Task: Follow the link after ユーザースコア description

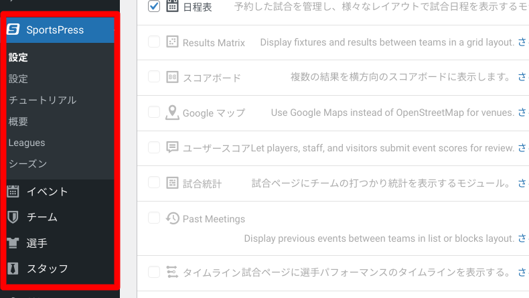Action: (x=524, y=148)
